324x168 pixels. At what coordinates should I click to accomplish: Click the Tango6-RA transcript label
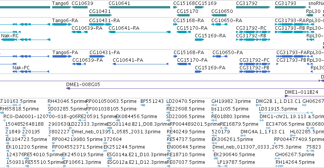tap(65, 21)
